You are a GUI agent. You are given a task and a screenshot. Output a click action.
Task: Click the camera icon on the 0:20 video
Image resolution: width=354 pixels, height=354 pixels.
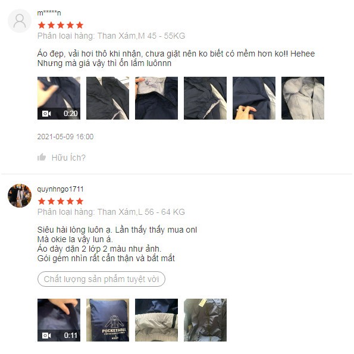46,113
